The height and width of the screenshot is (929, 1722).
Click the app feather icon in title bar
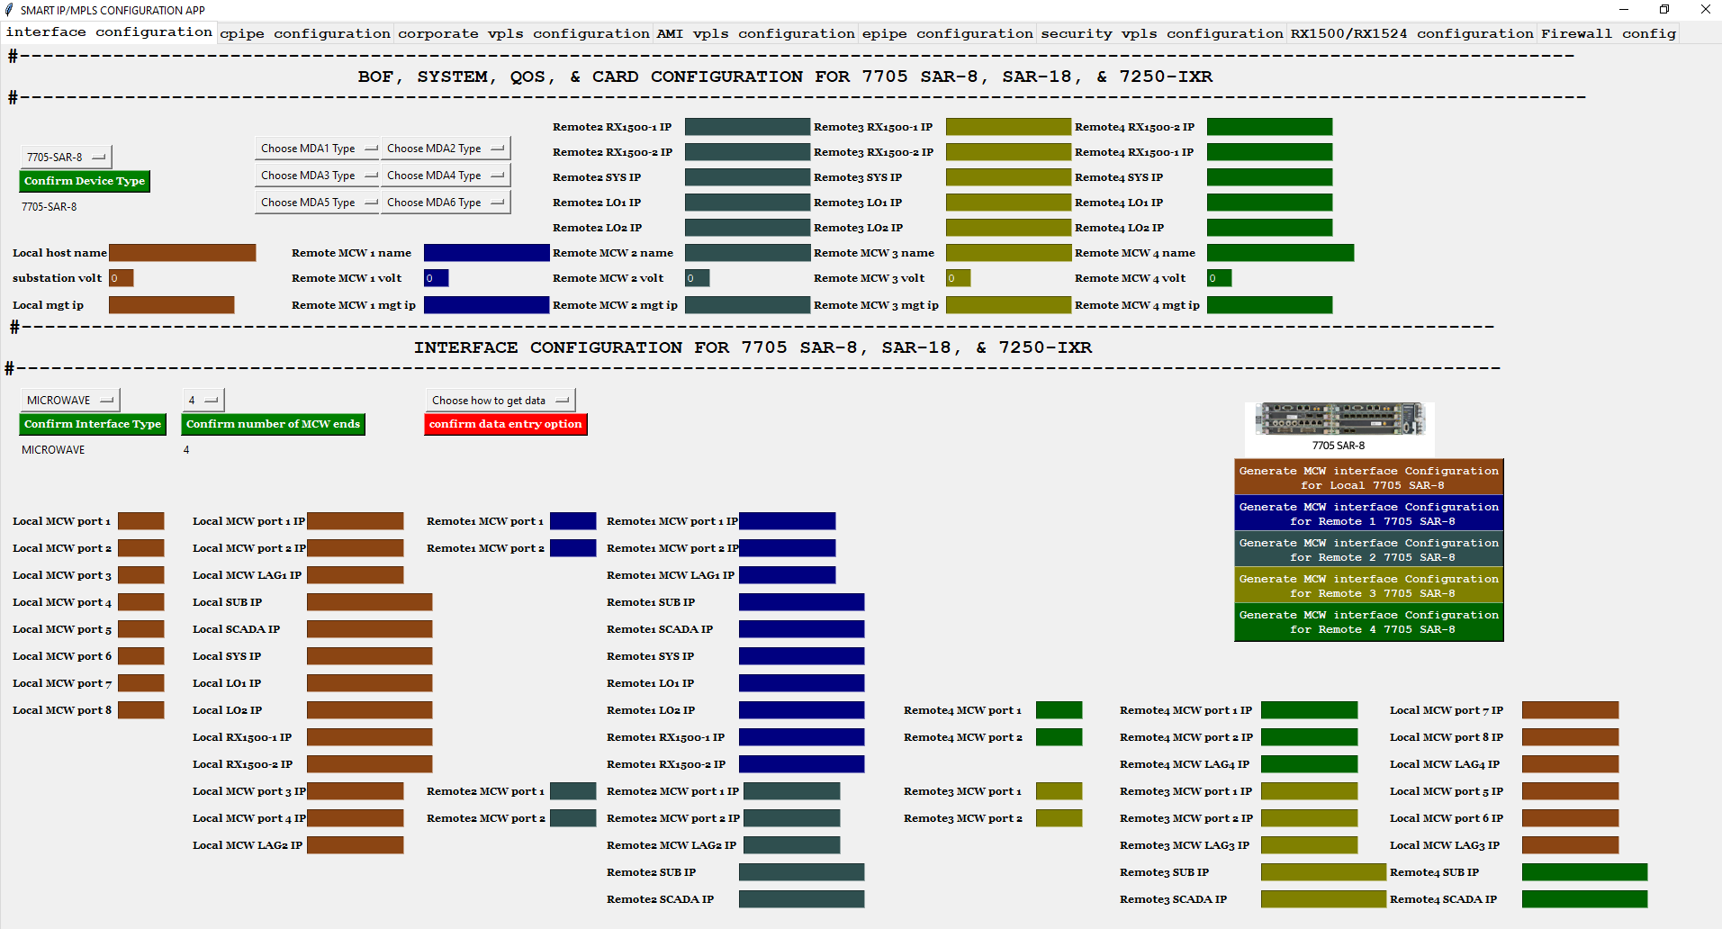(x=10, y=10)
